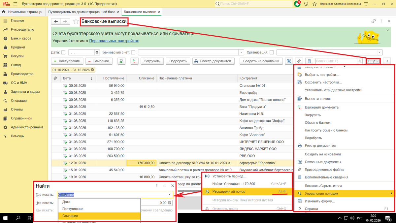Expand the Банковский счет dropdown

click(x=241, y=52)
